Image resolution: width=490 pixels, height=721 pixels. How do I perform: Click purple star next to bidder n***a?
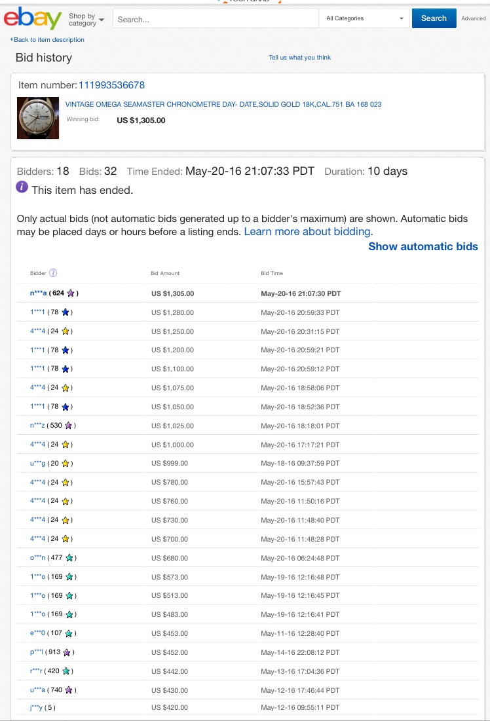point(71,293)
